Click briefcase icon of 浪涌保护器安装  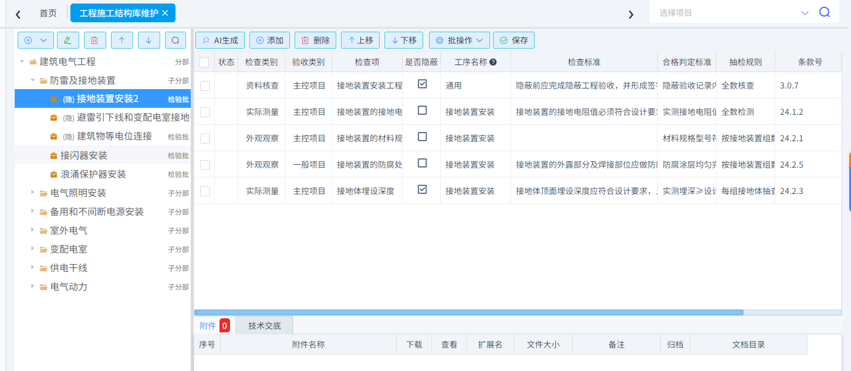click(53, 175)
